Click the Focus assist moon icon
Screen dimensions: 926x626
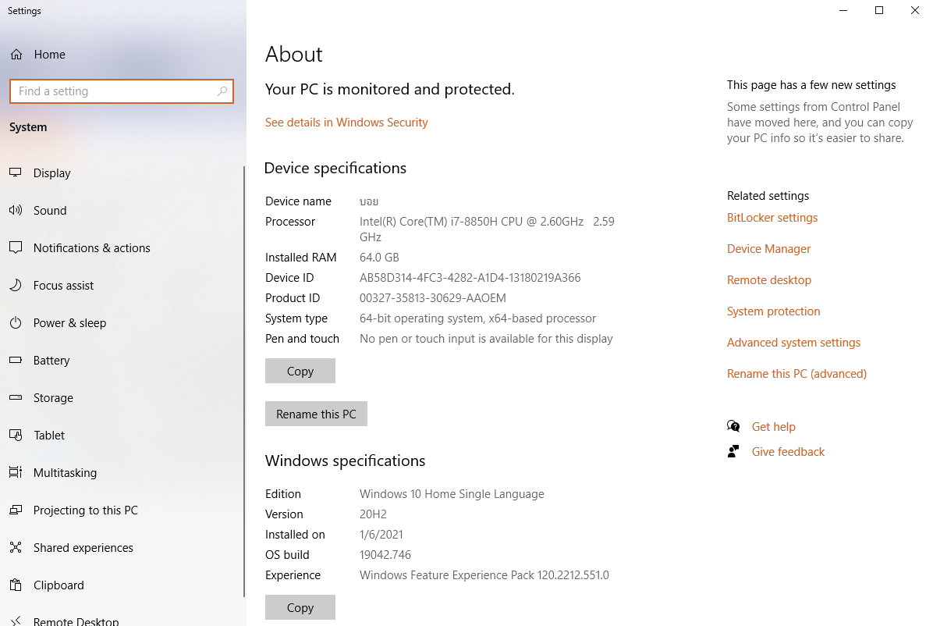pyautogui.click(x=16, y=286)
